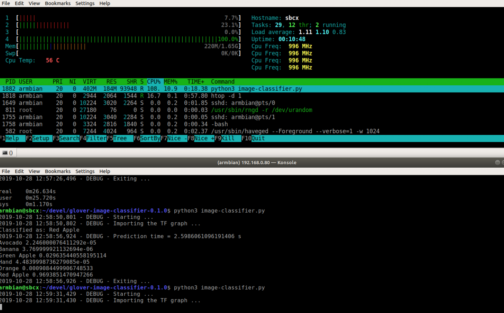Open File menu in upper Konsole window
The image size is (504, 313).
tap(6, 3)
